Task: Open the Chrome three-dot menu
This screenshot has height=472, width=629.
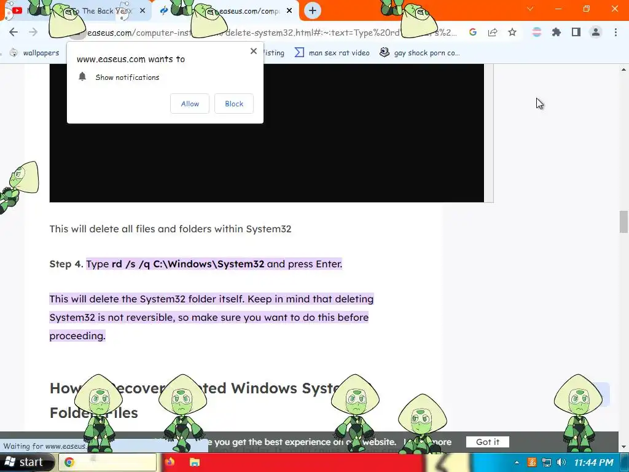Action: click(615, 32)
